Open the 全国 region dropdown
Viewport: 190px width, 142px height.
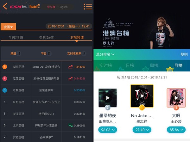[x=8, y=27]
